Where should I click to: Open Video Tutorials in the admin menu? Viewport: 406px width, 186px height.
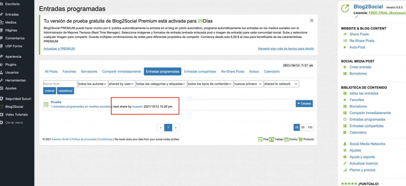[17, 114]
